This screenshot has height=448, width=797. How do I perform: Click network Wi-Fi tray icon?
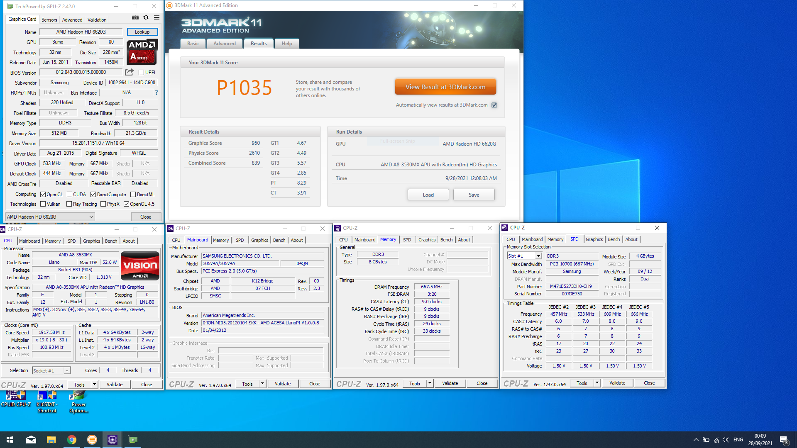[x=716, y=440]
